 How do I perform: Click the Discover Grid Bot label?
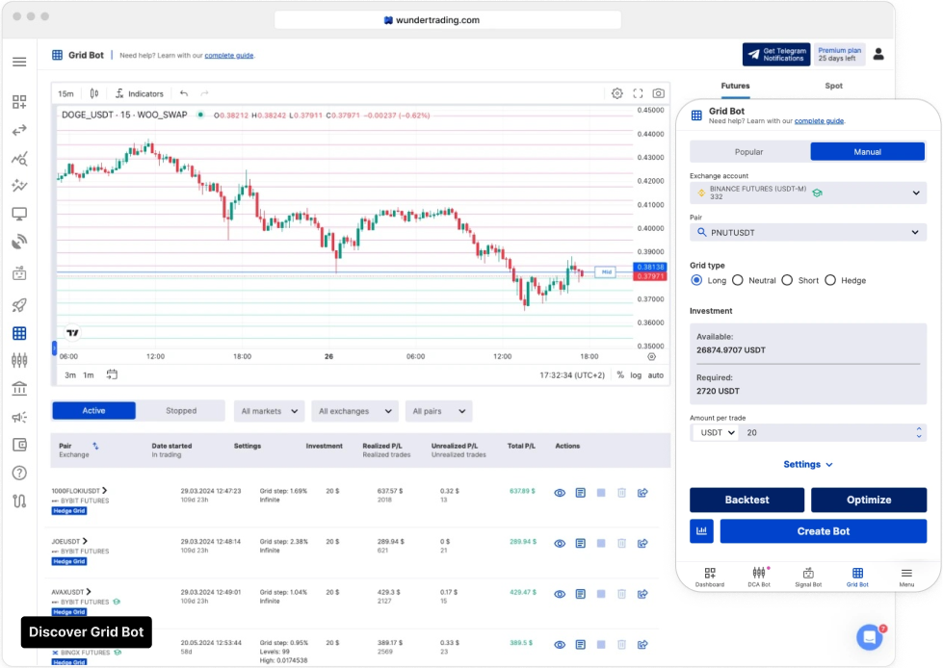coord(86,632)
